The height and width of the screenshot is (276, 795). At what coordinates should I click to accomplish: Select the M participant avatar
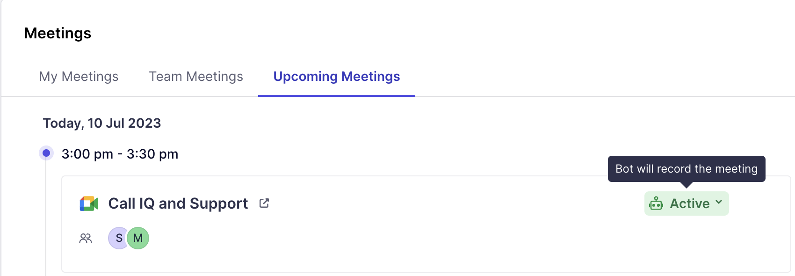[138, 238]
